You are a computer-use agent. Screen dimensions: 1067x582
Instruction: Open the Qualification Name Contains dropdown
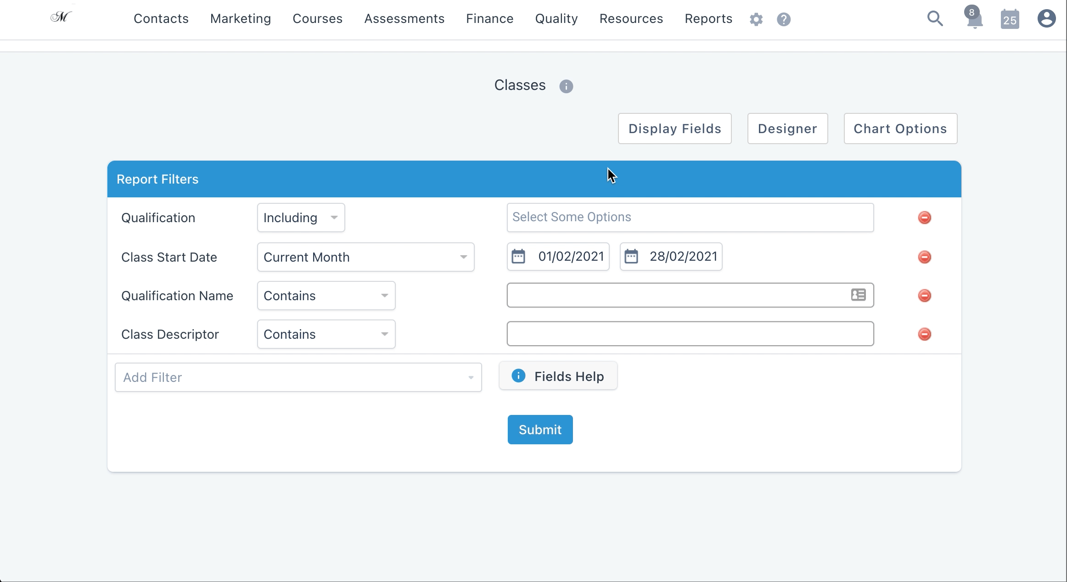point(326,296)
